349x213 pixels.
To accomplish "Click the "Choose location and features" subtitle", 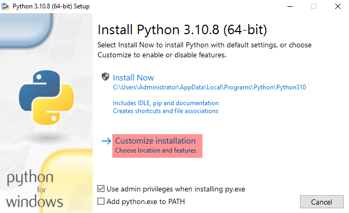I will click(x=156, y=150).
